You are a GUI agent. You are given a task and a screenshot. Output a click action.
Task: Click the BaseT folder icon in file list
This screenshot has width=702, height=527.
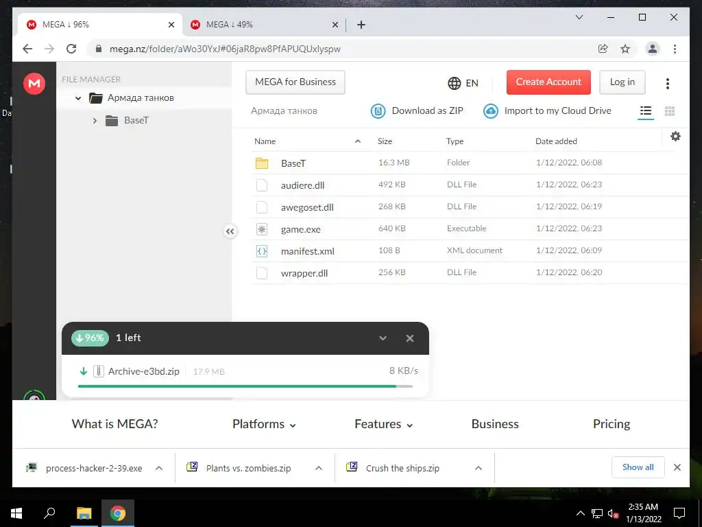262,163
